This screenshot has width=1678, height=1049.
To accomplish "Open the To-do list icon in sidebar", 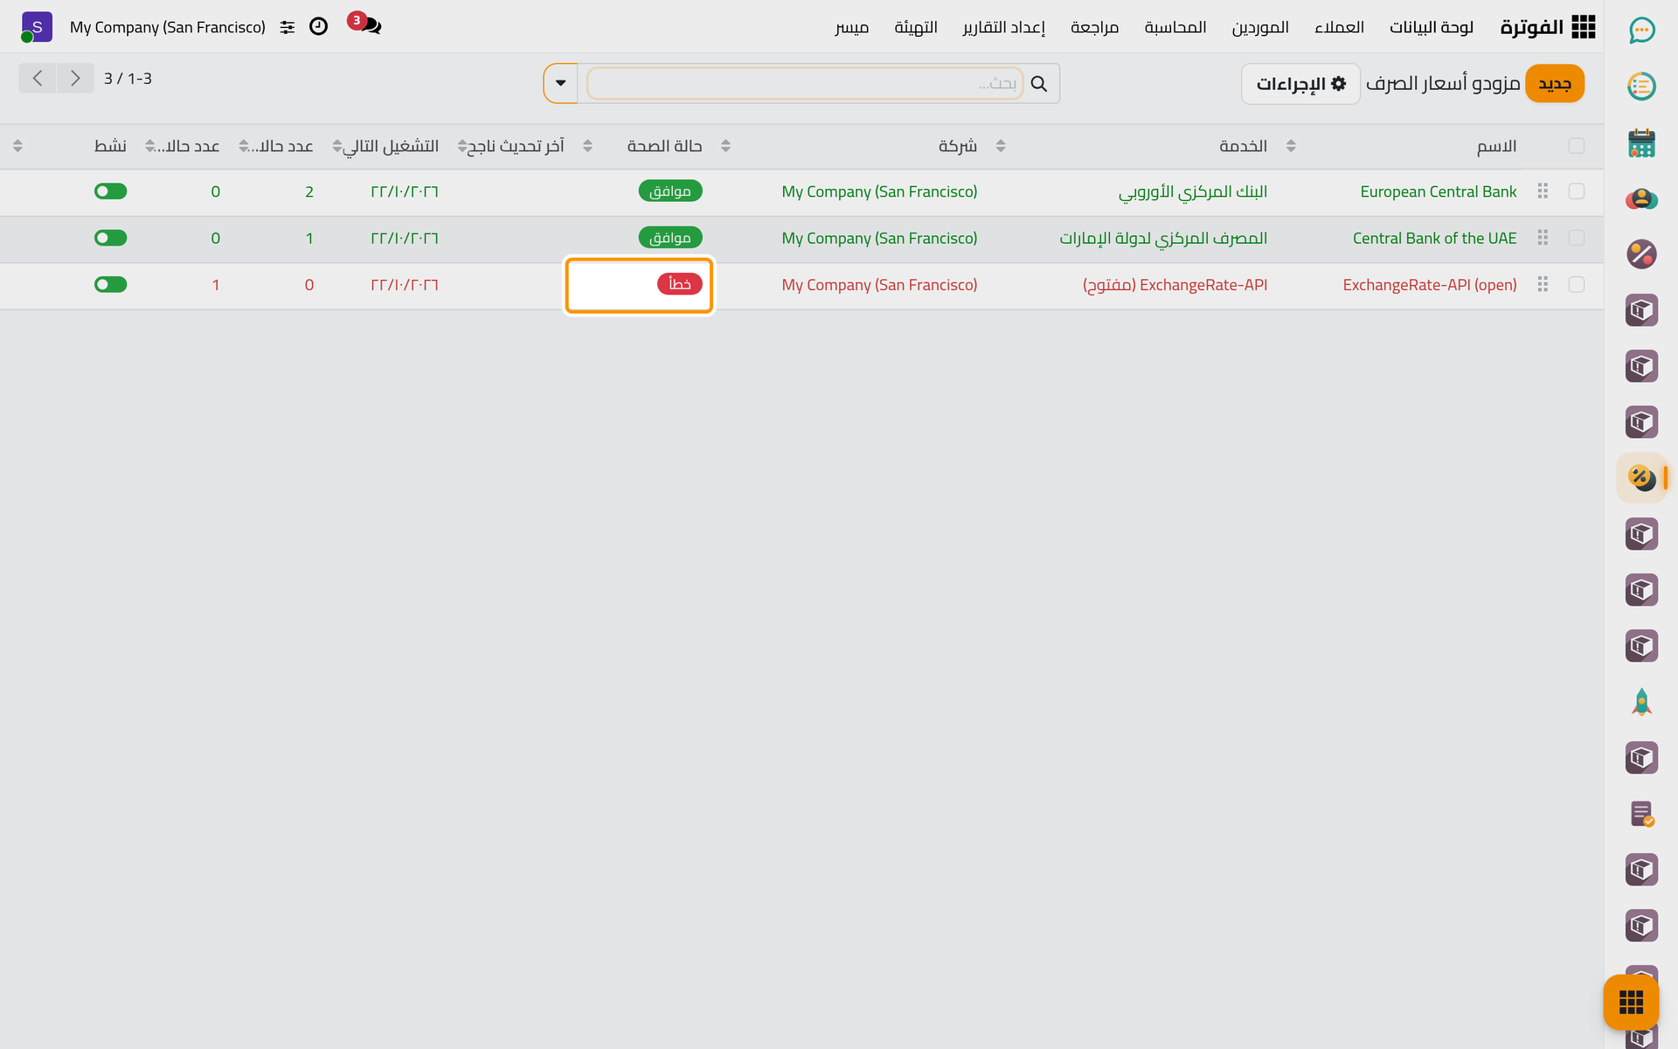I will point(1641,87).
